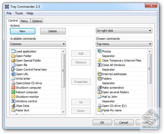Click the Internet addresses folder icon
Viewport: 164px width, 134px height.
(x=100, y=74)
